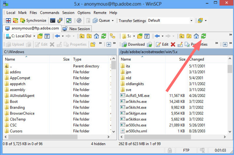The image size is (234, 155).
Task: Go to remote parent directory
Action: (182, 36)
